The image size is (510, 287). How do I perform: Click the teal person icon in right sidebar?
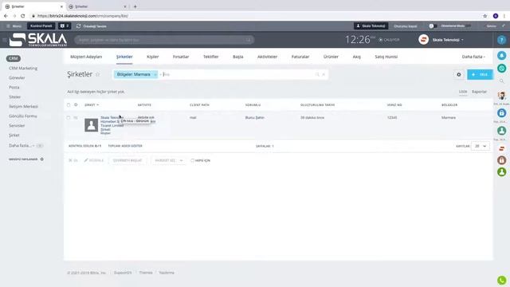tap(501, 131)
